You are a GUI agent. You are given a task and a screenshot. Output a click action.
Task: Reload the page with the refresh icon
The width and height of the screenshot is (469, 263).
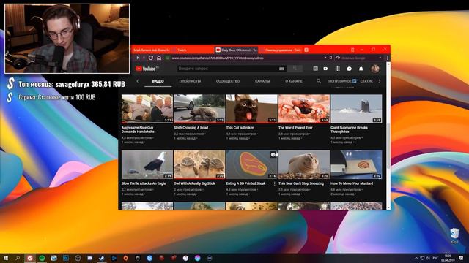[x=151, y=58]
